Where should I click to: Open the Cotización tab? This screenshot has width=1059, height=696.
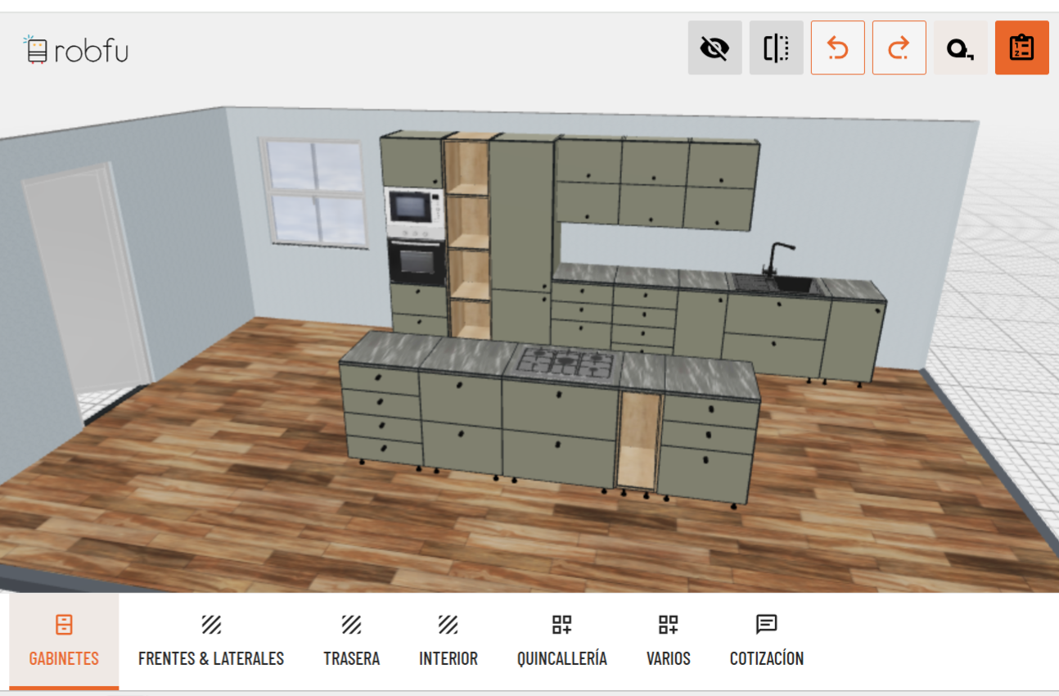click(766, 641)
